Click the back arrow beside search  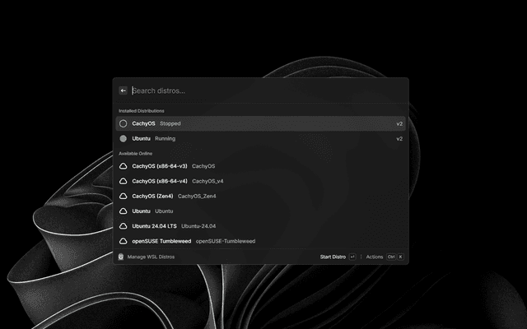124,90
